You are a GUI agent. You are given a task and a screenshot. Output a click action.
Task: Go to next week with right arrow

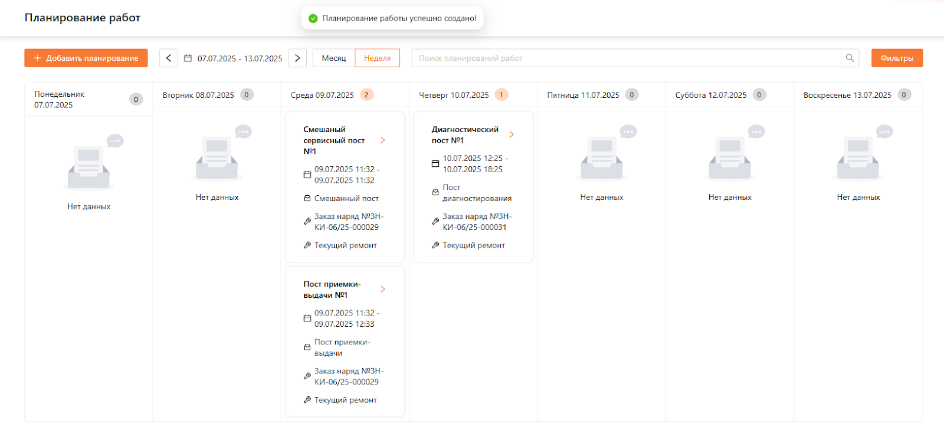tap(297, 58)
